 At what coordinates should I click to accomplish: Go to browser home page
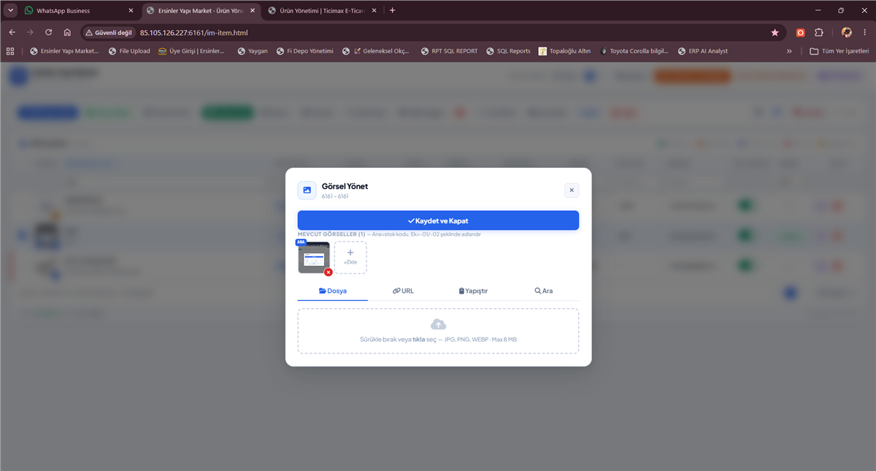point(67,32)
